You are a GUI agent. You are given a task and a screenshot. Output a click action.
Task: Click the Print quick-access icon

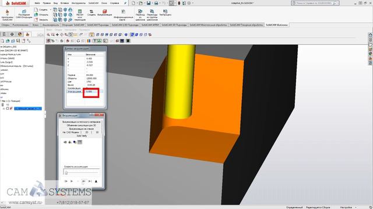coord(156,3)
